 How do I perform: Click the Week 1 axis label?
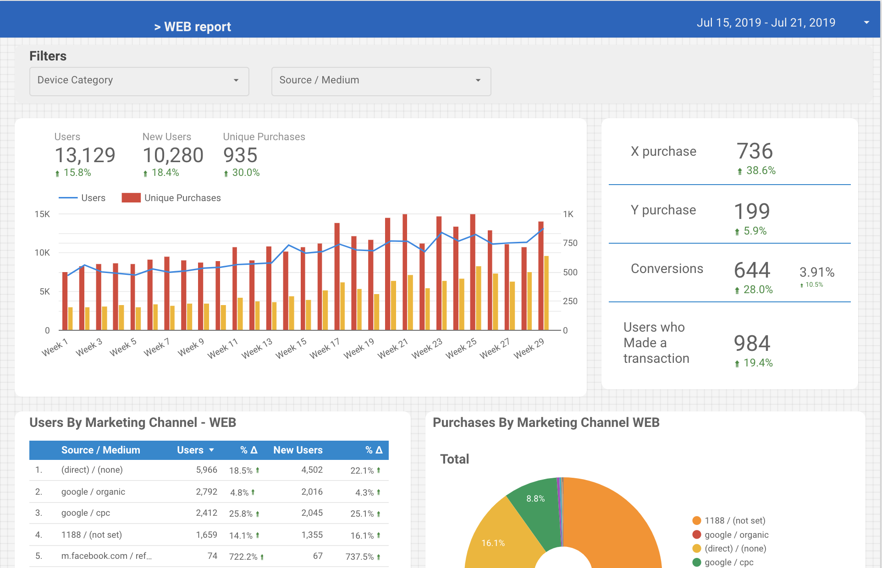pyautogui.click(x=55, y=347)
